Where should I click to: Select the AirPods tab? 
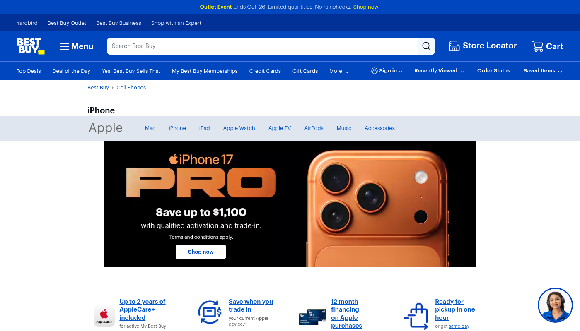point(314,128)
